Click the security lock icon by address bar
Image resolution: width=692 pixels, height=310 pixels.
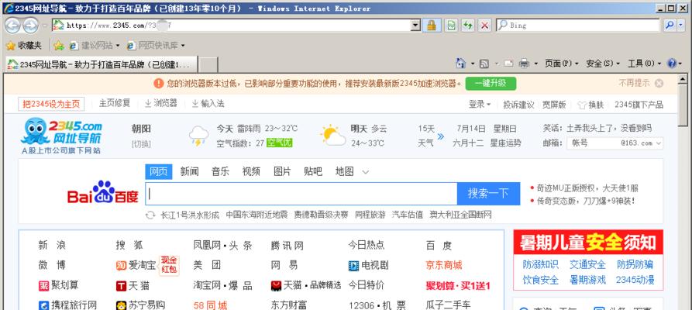pos(432,26)
